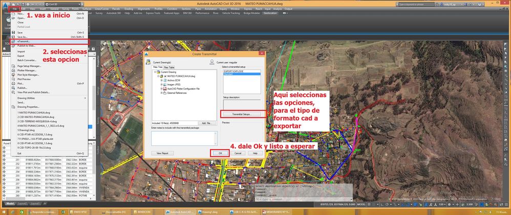Click the Save icon in quick access toolbar
Image resolution: width=511 pixels, height=215 pixels.
pos(23,4)
